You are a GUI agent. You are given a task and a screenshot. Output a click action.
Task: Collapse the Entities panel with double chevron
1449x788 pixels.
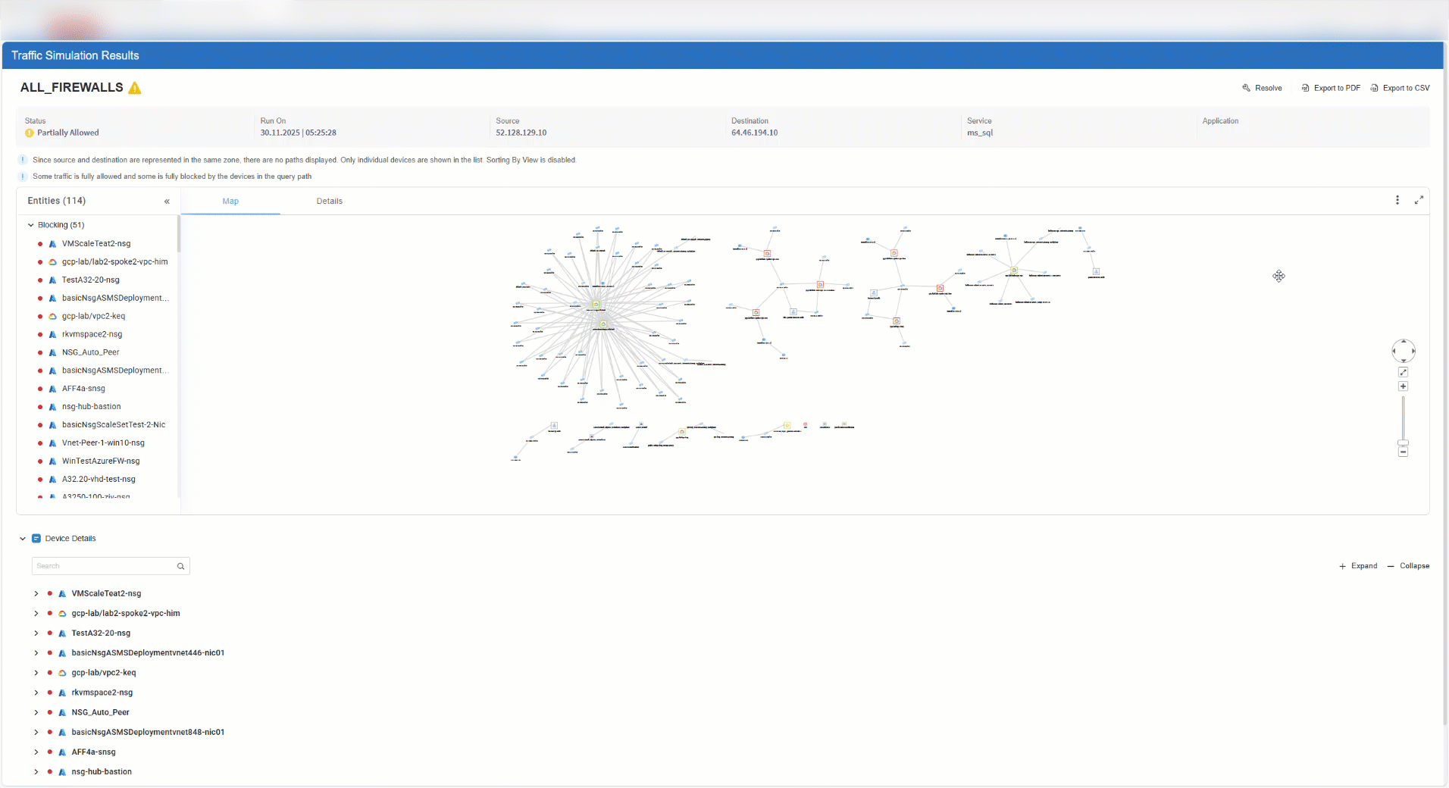tap(167, 202)
